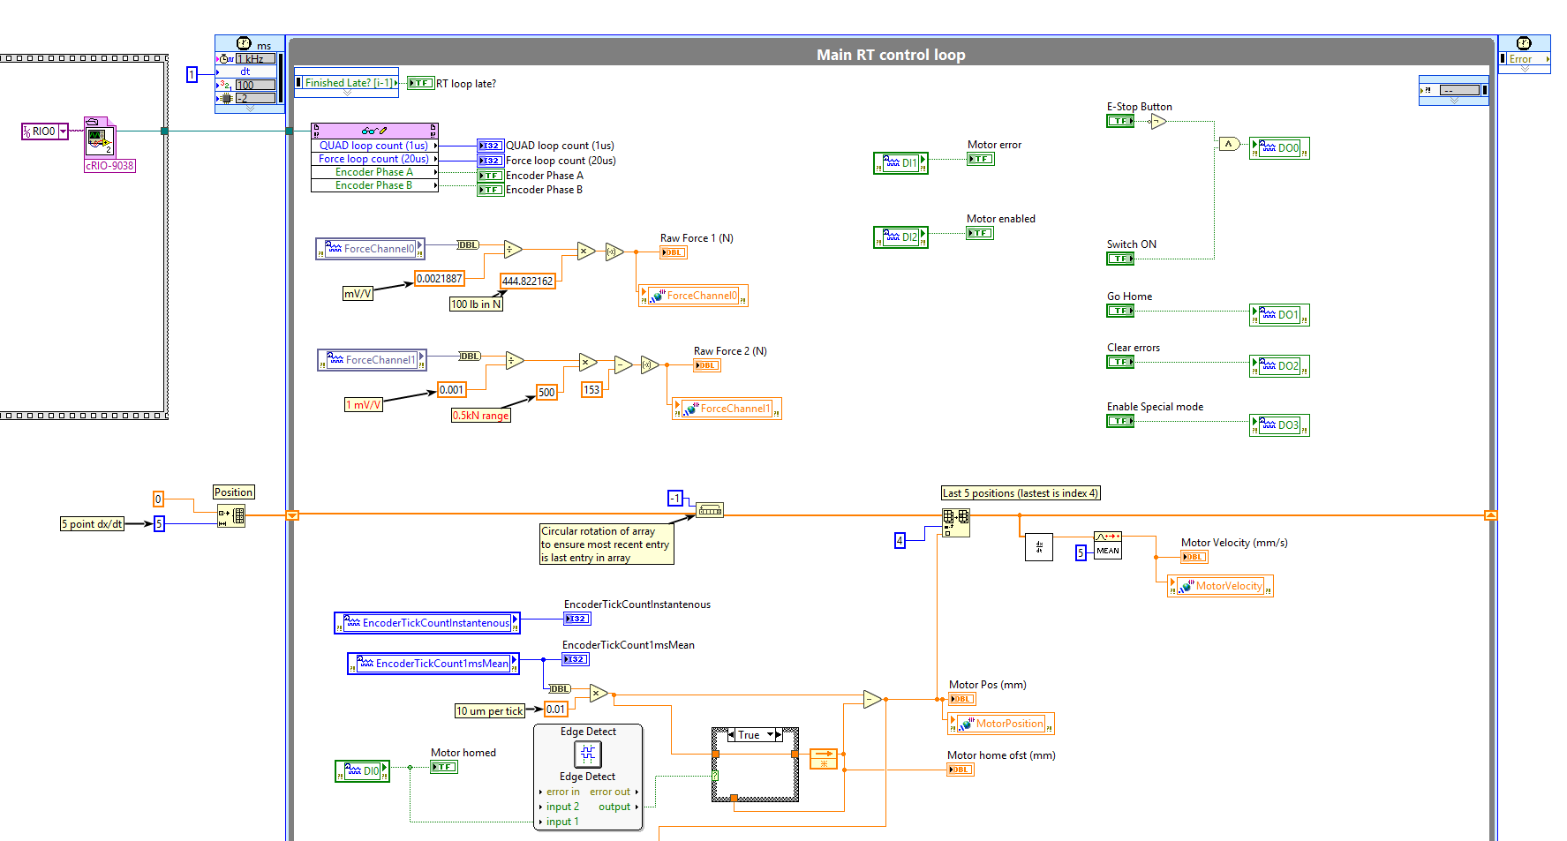Click the rotate array node beside the -1 constant
The image size is (1567, 841).
[x=710, y=510]
